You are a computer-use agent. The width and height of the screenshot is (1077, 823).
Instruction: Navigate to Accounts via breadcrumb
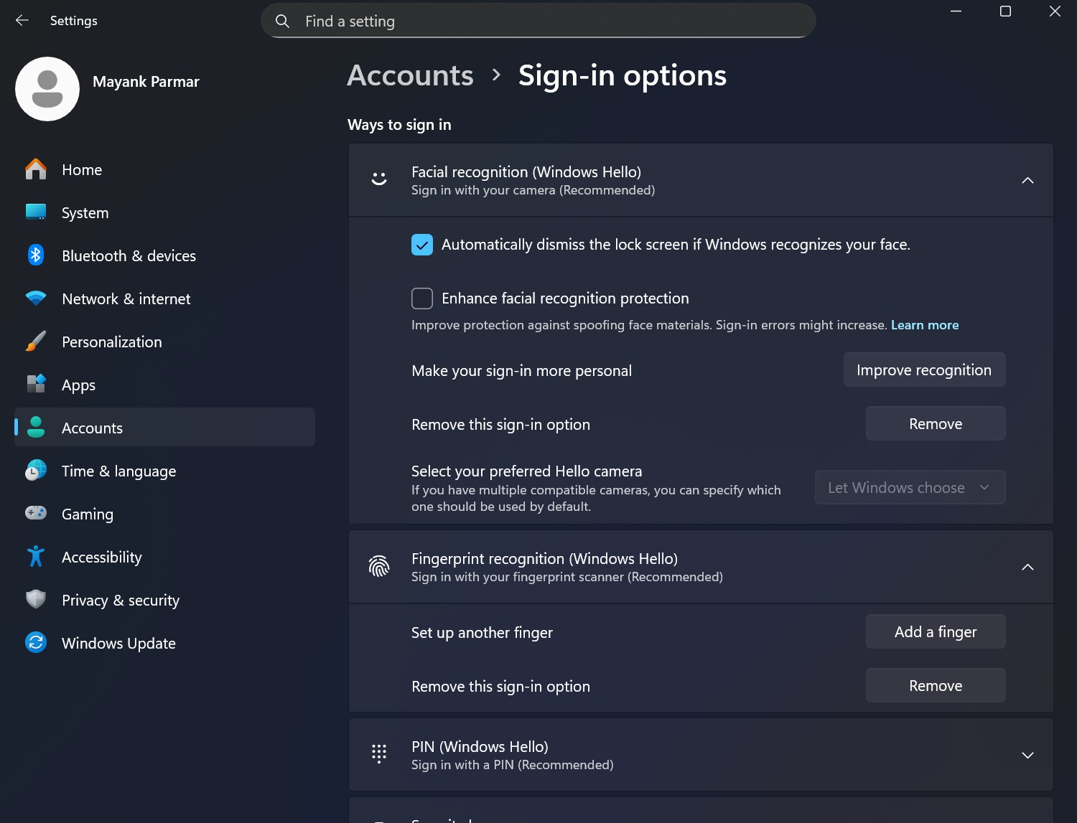[x=410, y=75]
